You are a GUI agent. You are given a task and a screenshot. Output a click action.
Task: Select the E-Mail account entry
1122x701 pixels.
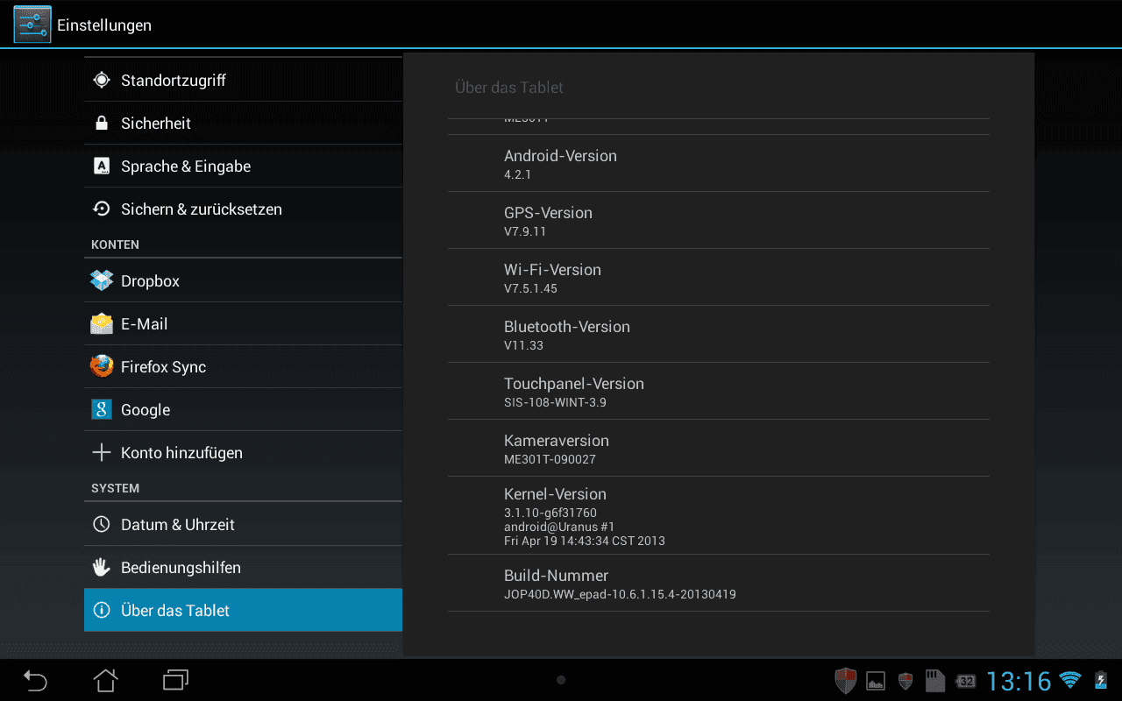click(243, 323)
